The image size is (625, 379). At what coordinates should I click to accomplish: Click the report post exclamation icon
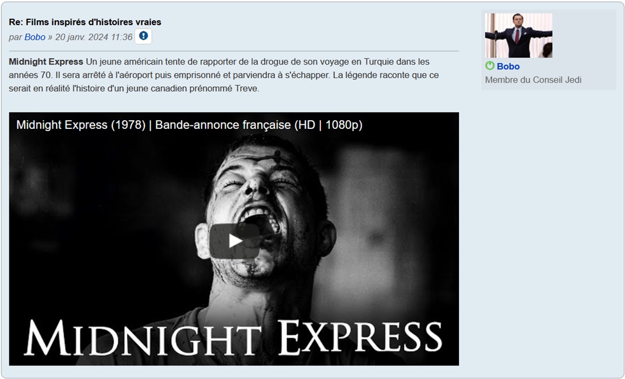point(143,36)
